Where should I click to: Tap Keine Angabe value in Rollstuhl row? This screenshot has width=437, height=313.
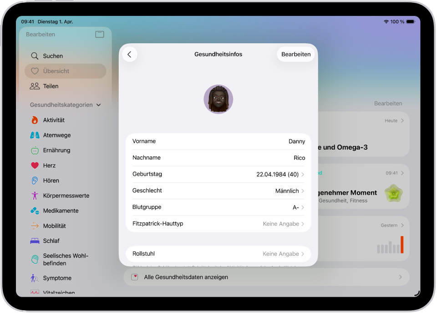(281, 254)
